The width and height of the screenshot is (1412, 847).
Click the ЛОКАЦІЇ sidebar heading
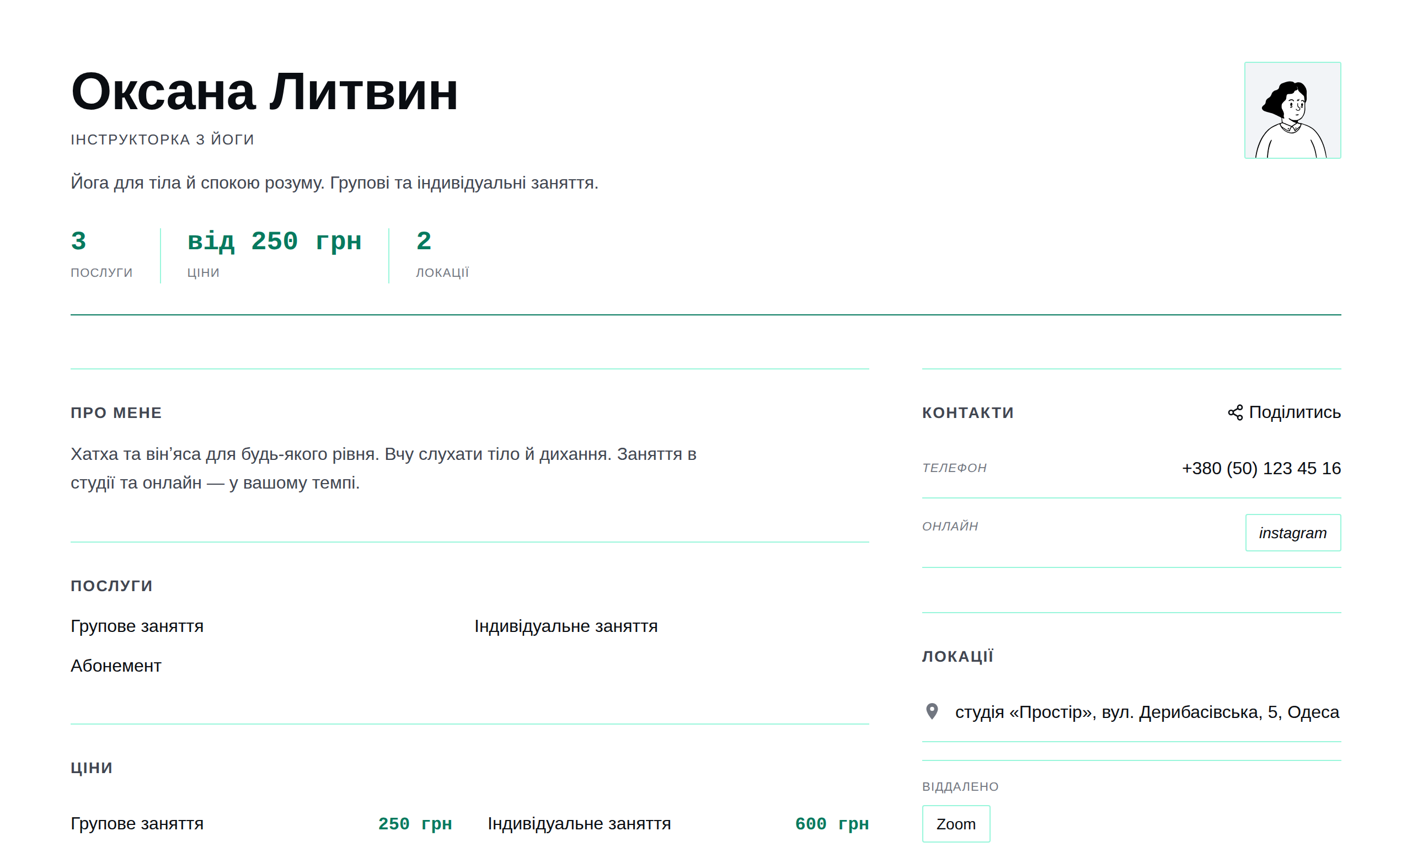(958, 656)
